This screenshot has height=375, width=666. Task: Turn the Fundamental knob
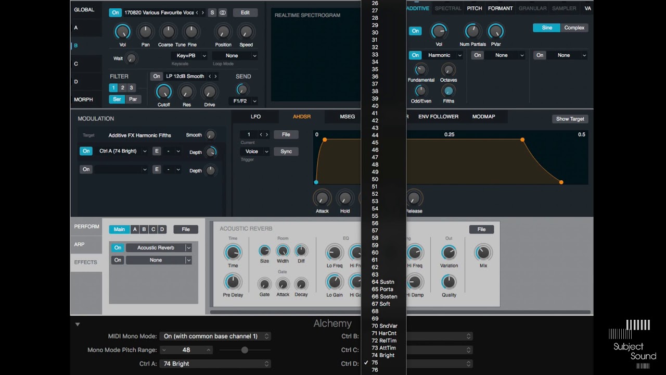[x=420, y=70]
